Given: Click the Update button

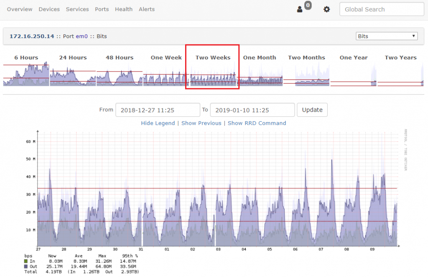Looking at the screenshot, I should point(312,110).
